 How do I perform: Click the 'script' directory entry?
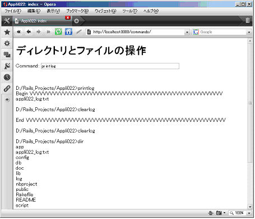click(x=22, y=206)
